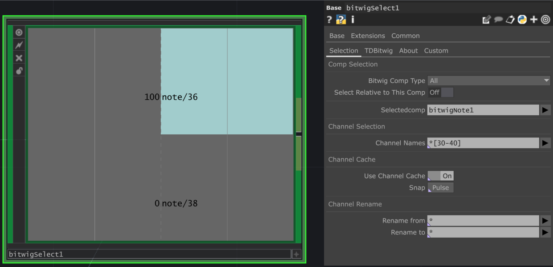Click the concentric circles icon at top right
The width and height of the screenshot is (553, 267).
point(546,19)
